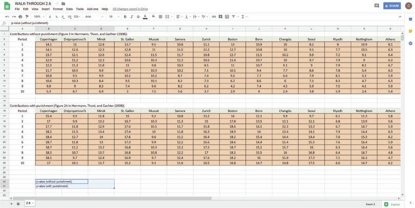Increase decimal places button
The width and height of the screenshot is (415, 208).
click(69, 17)
